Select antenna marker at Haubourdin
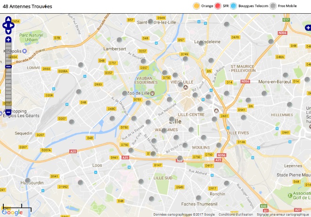 tap(28, 181)
